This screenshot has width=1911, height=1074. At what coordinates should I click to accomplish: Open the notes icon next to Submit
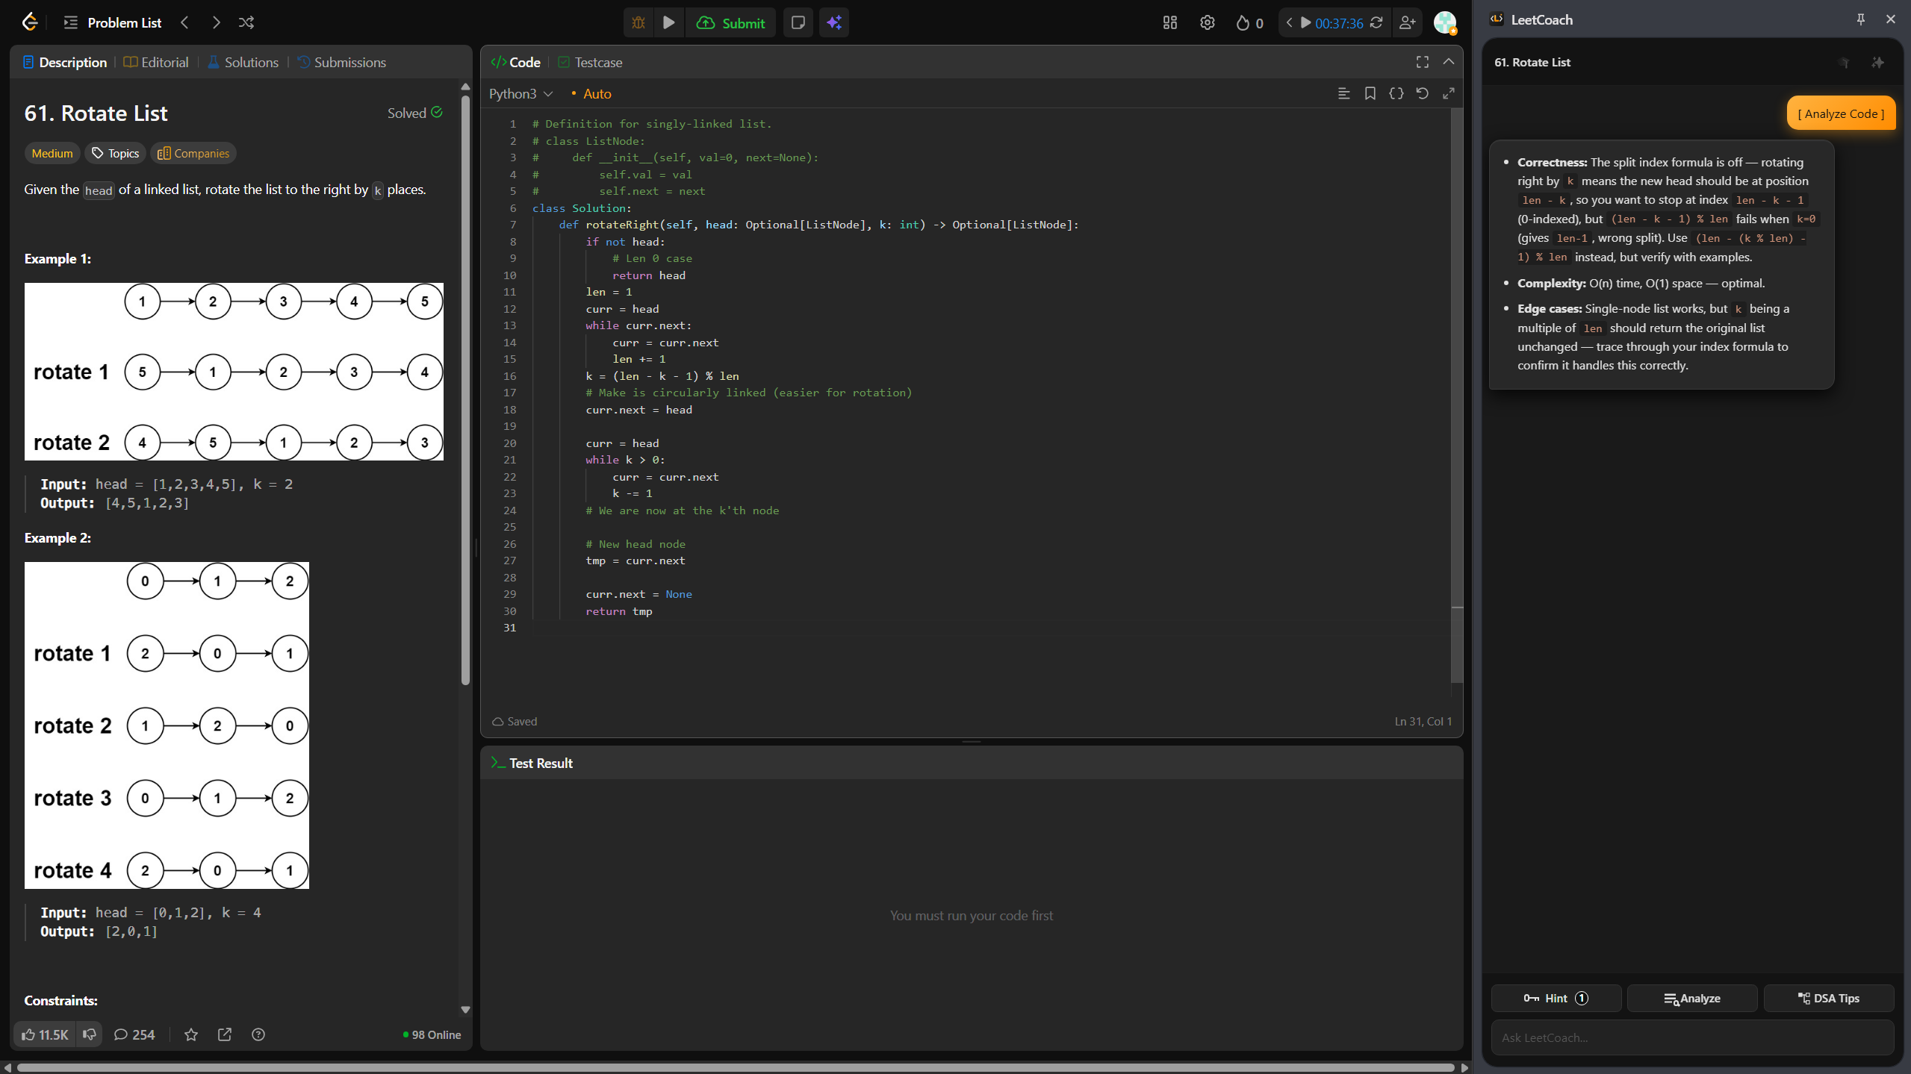(798, 22)
